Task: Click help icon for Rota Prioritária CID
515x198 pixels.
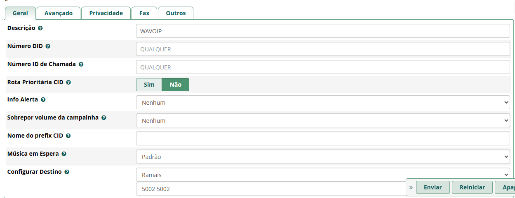Action: tap(68, 83)
